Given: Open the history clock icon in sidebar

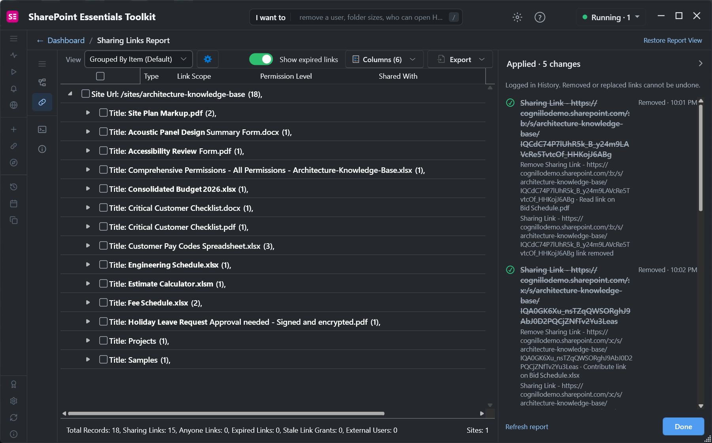Looking at the screenshot, I should coord(14,187).
